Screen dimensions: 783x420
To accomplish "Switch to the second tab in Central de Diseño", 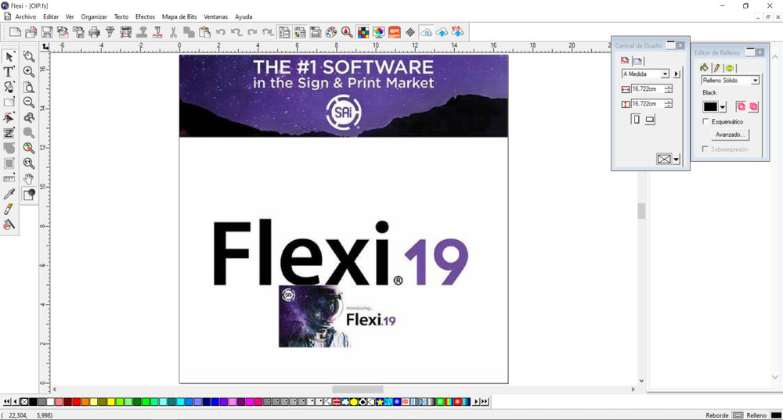I will (x=637, y=61).
